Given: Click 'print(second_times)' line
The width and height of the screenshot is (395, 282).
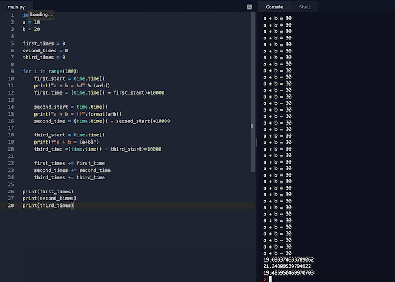Looking at the screenshot, I should pos(50,199).
